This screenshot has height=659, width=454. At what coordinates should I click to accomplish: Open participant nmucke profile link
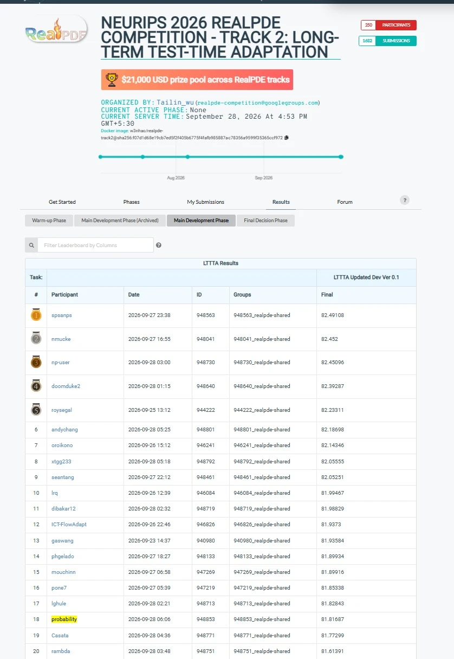coord(61,339)
